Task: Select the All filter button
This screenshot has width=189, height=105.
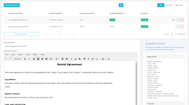Action: point(161,5)
